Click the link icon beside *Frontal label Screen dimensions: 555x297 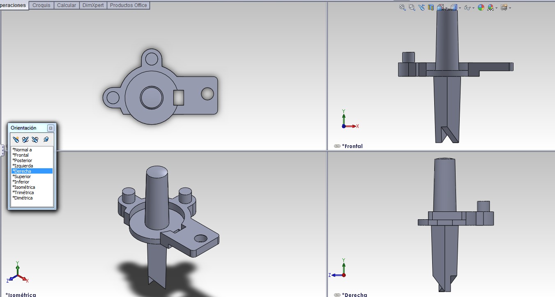click(337, 146)
